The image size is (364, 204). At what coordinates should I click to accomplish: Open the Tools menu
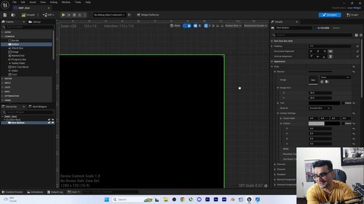[x=78, y=2]
